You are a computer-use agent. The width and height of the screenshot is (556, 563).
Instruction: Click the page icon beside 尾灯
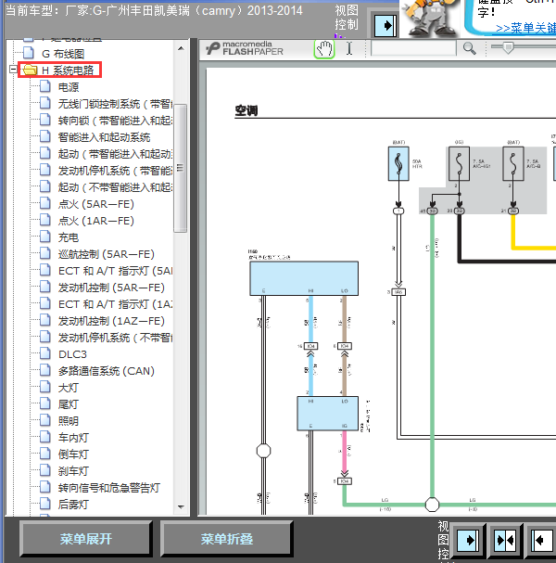pyautogui.click(x=45, y=404)
